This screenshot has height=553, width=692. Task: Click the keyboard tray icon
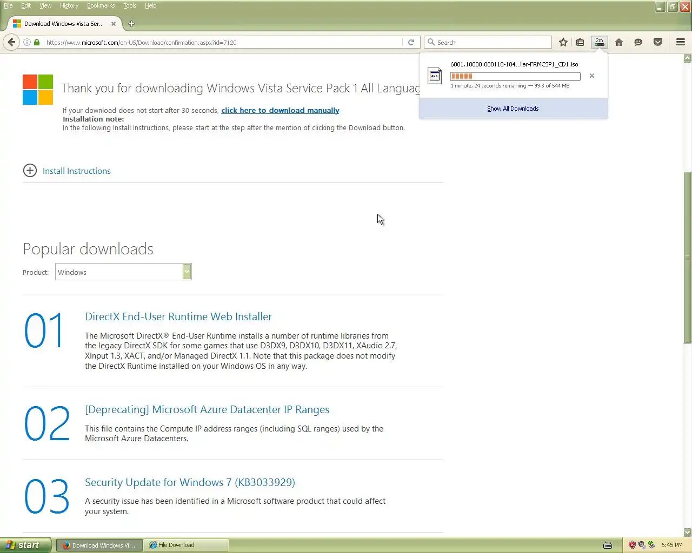coord(608,545)
